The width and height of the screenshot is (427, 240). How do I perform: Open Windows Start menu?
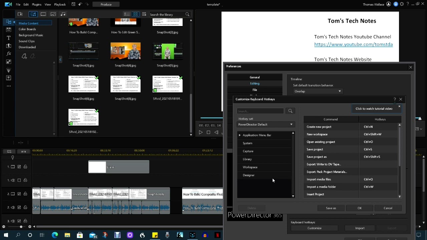(x=6, y=235)
